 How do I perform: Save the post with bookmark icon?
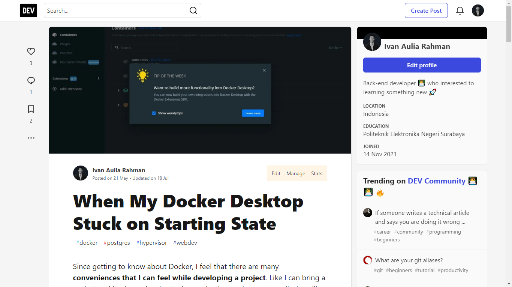31,109
